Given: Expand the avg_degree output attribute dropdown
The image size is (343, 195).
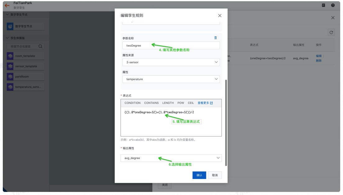Looking at the screenshot, I should [x=171, y=158].
